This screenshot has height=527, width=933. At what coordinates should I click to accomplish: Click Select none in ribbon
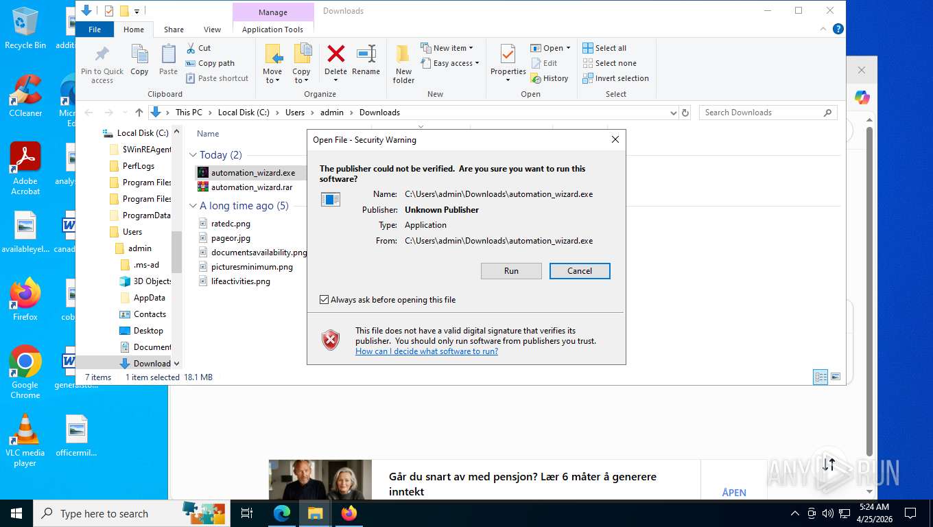[609, 63]
